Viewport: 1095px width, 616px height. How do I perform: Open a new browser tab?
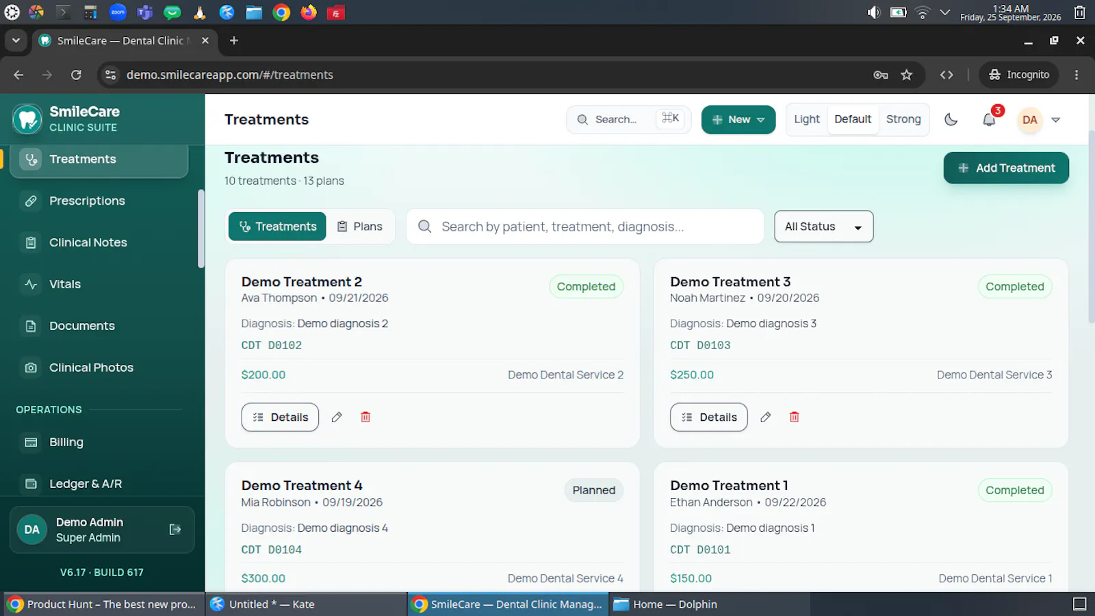click(x=234, y=40)
